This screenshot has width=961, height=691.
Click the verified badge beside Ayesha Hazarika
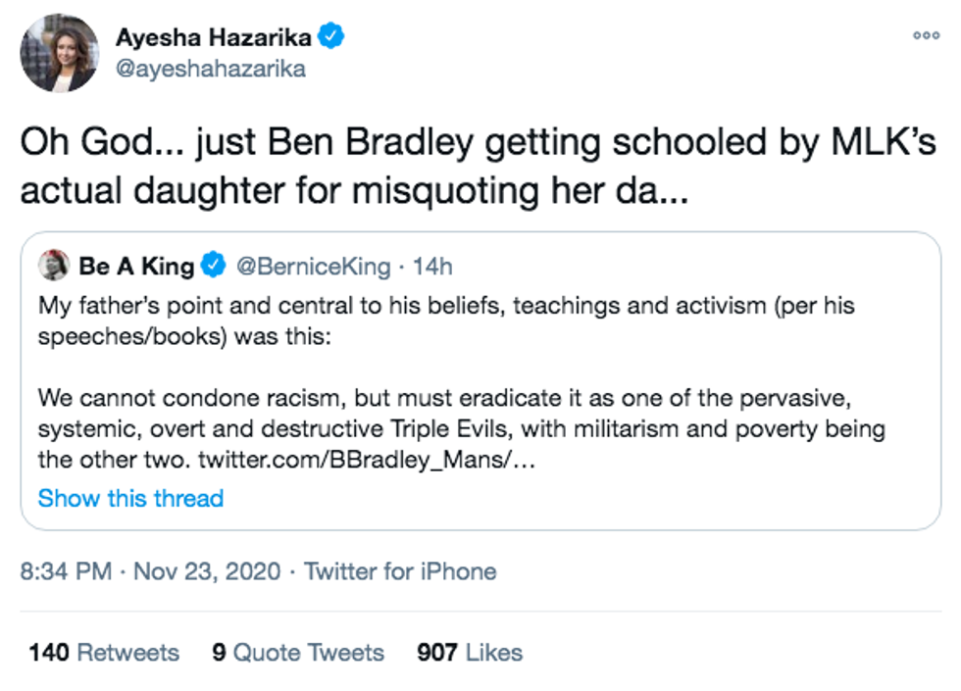pyautogui.click(x=332, y=38)
